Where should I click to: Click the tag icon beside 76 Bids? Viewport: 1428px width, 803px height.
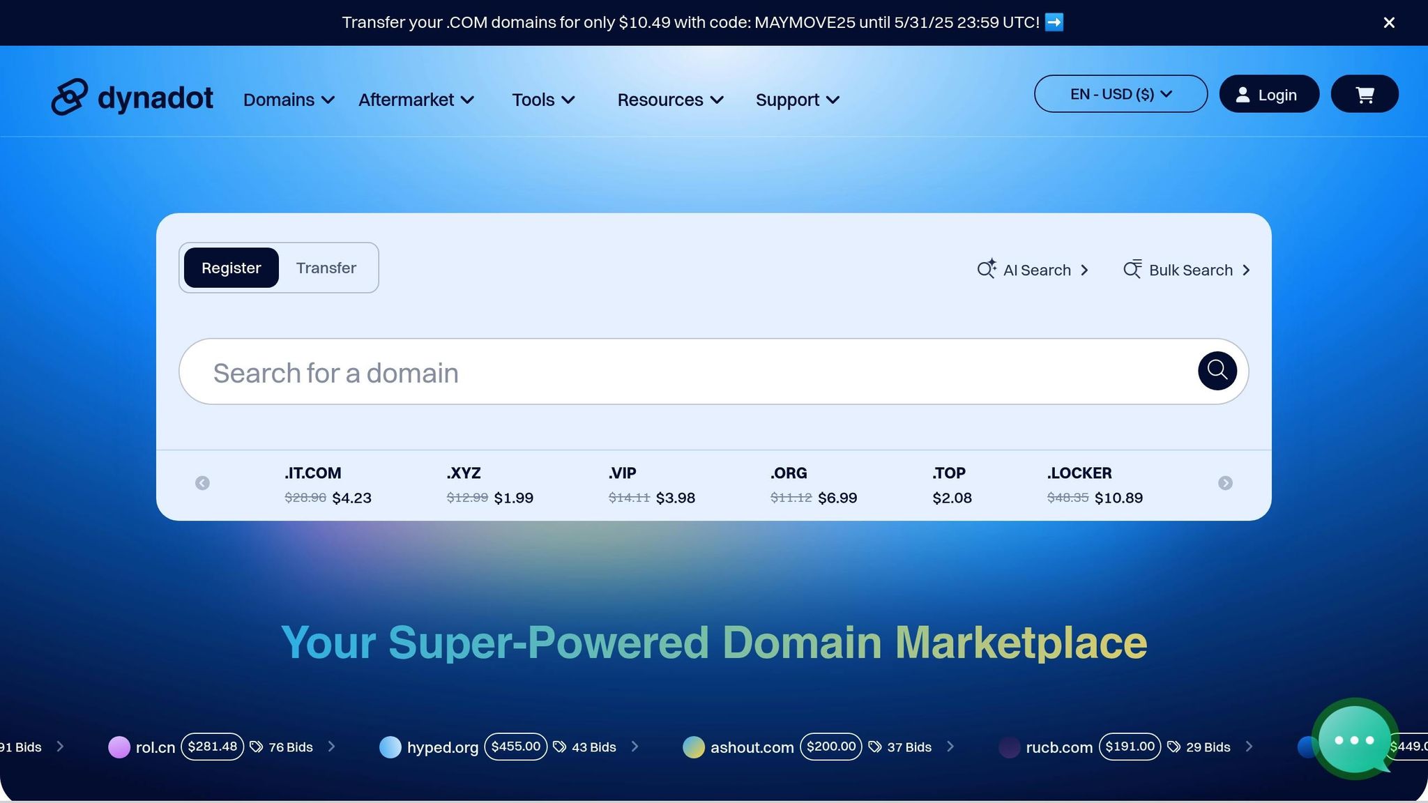(257, 747)
